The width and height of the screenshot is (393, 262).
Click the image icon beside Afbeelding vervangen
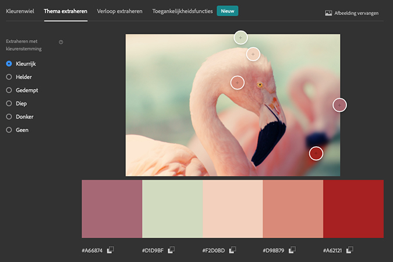click(x=328, y=13)
